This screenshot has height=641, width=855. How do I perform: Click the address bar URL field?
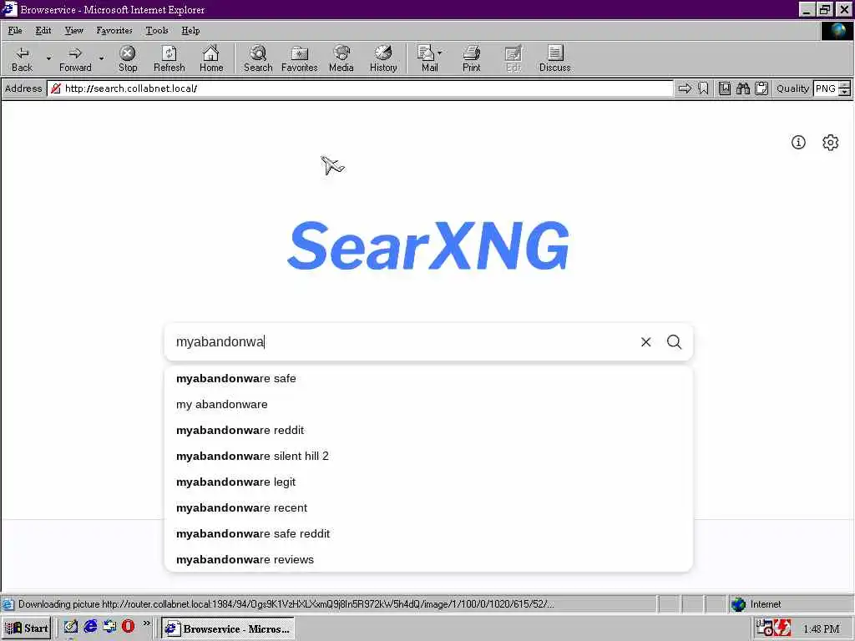click(360, 88)
